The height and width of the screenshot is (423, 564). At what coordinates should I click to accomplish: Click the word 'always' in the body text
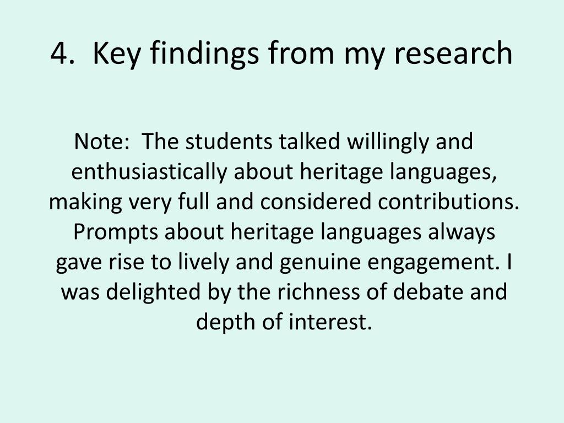pyautogui.click(x=462, y=233)
